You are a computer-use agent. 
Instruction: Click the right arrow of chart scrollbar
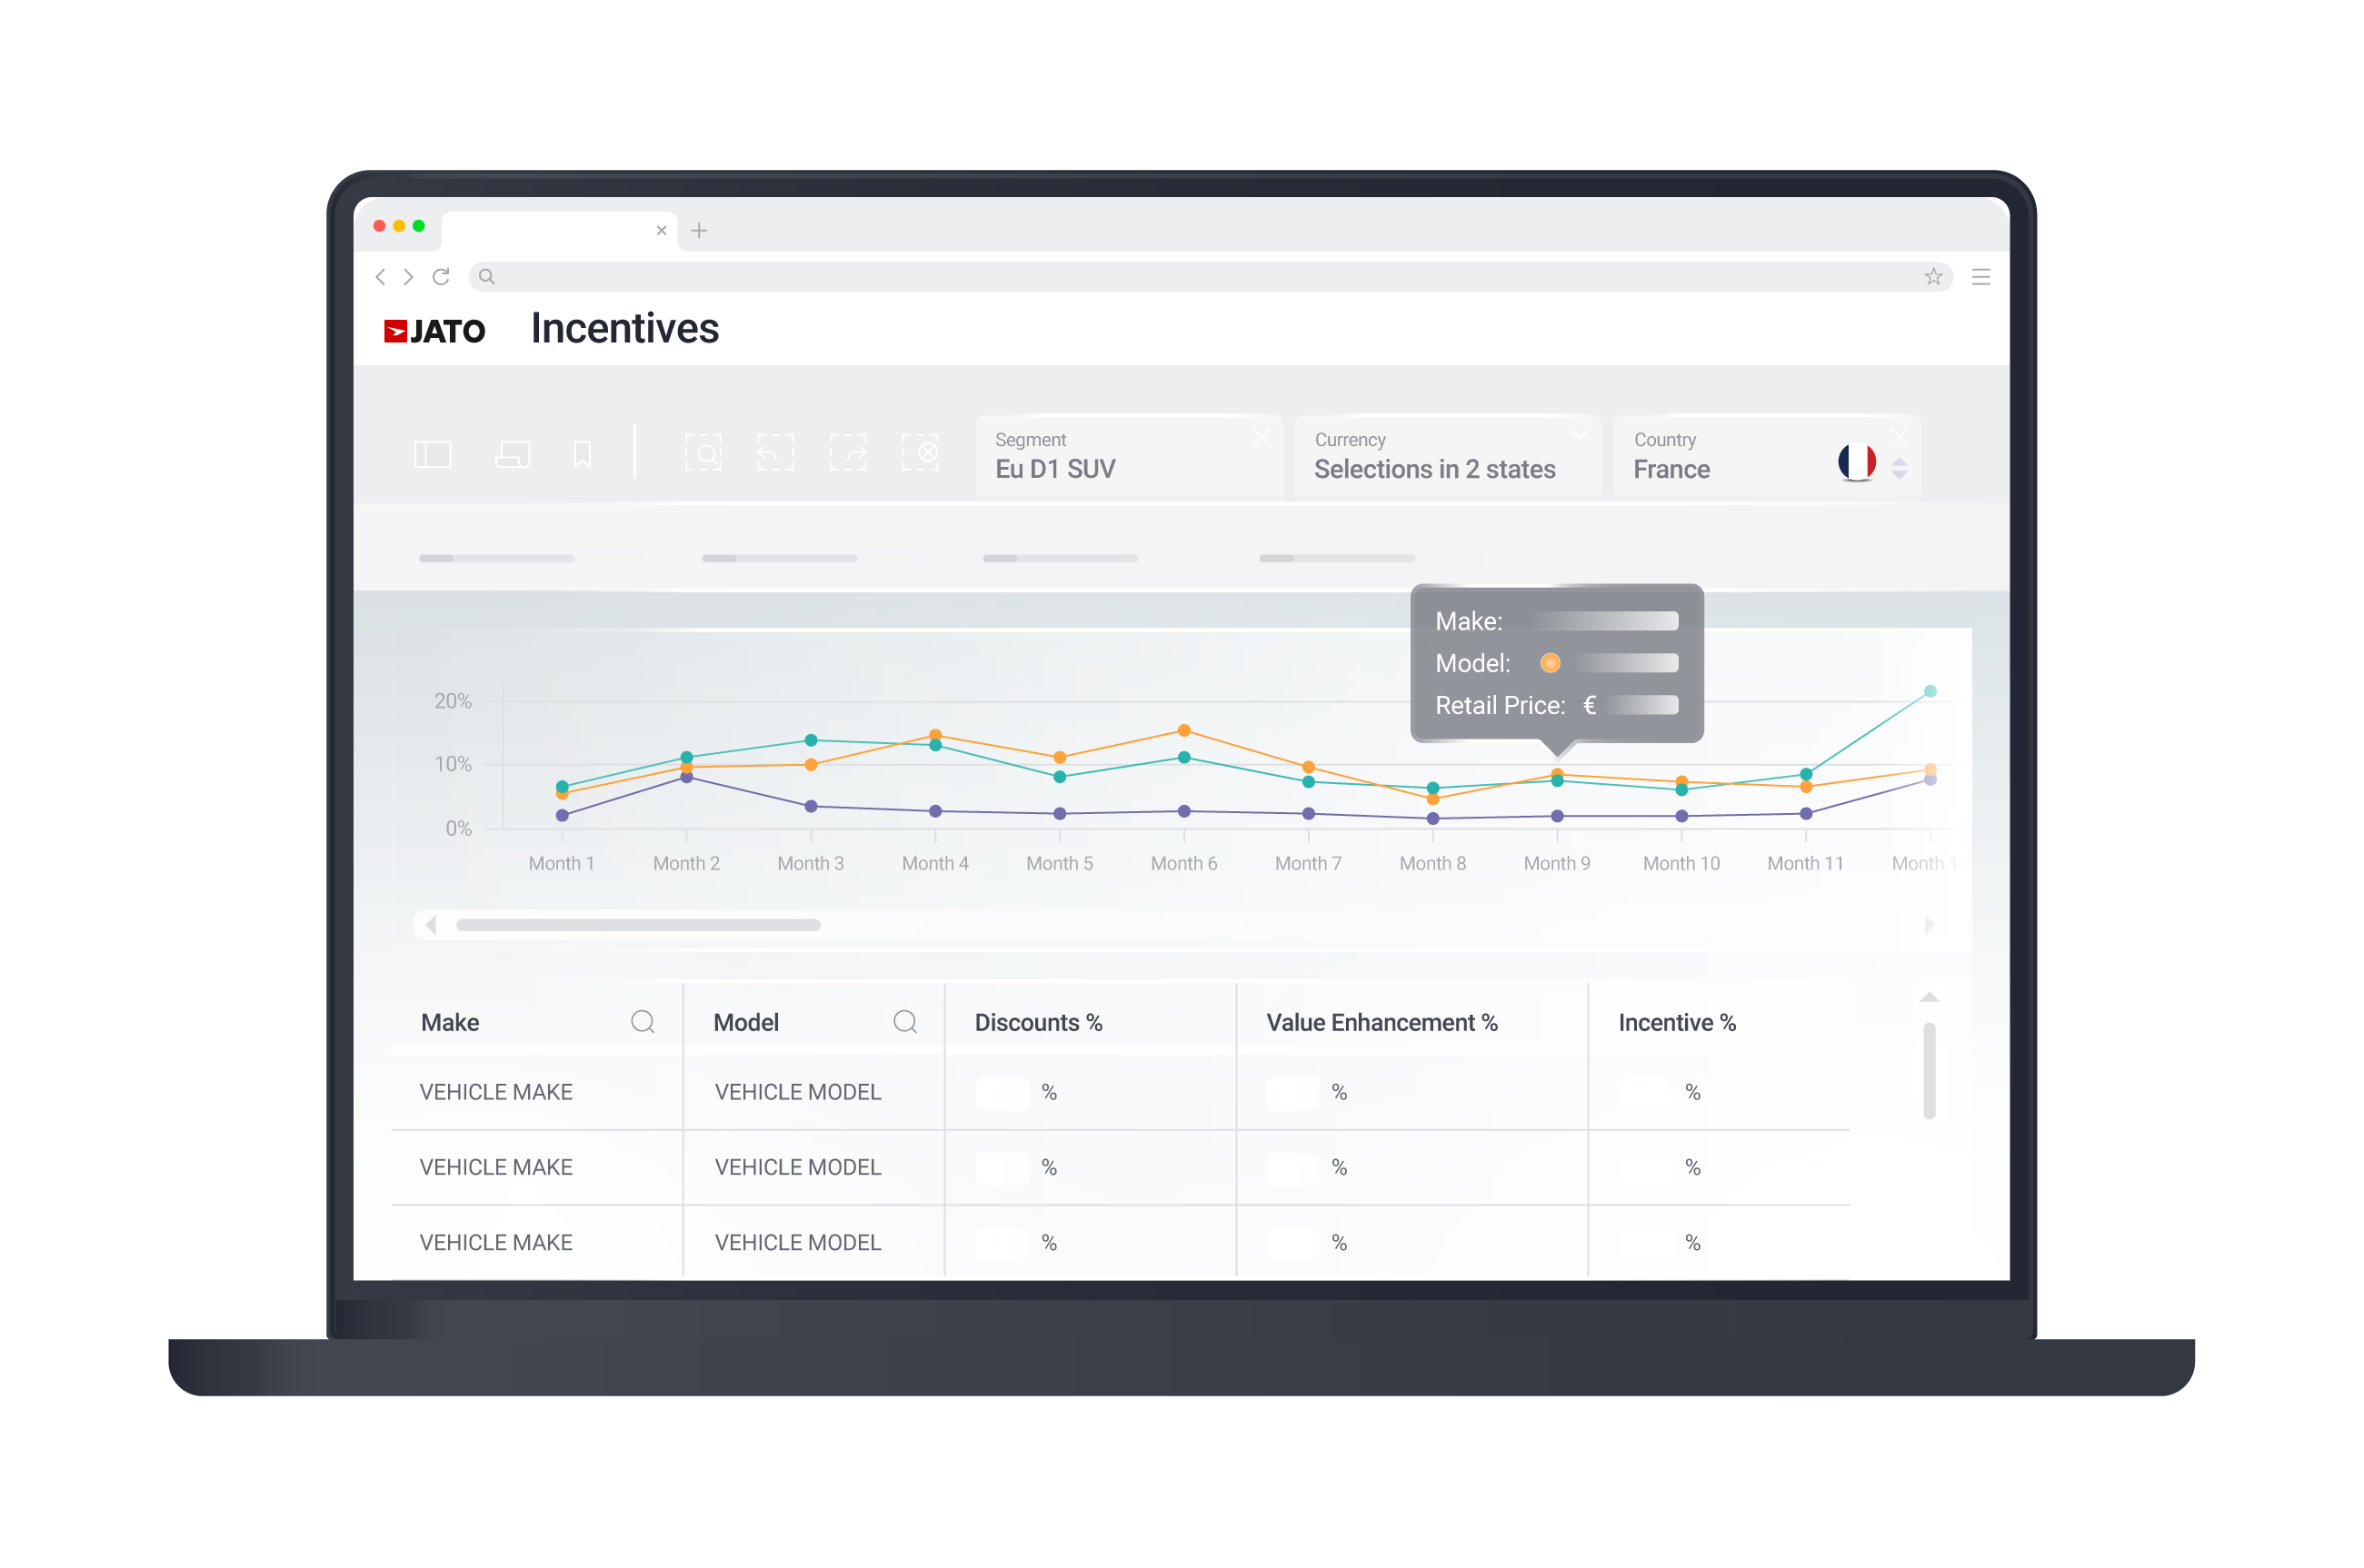(x=1930, y=926)
